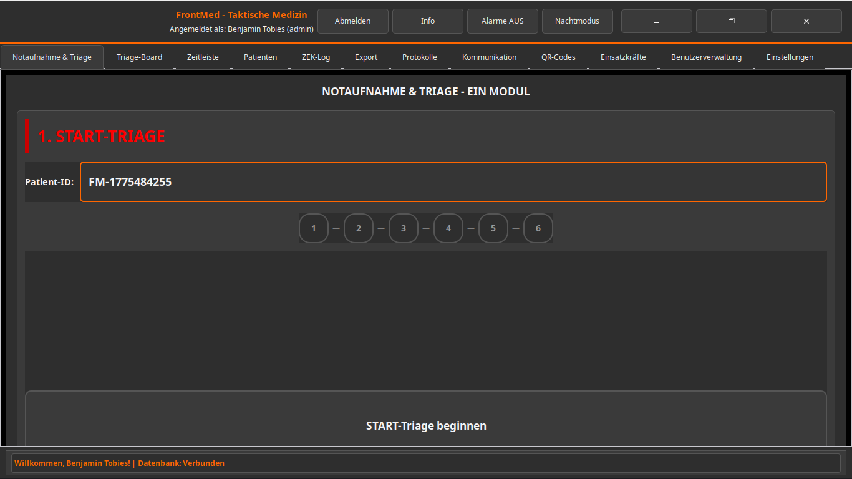The width and height of the screenshot is (852, 479).
Task: Toggle Alarme AUS
Action: [502, 21]
